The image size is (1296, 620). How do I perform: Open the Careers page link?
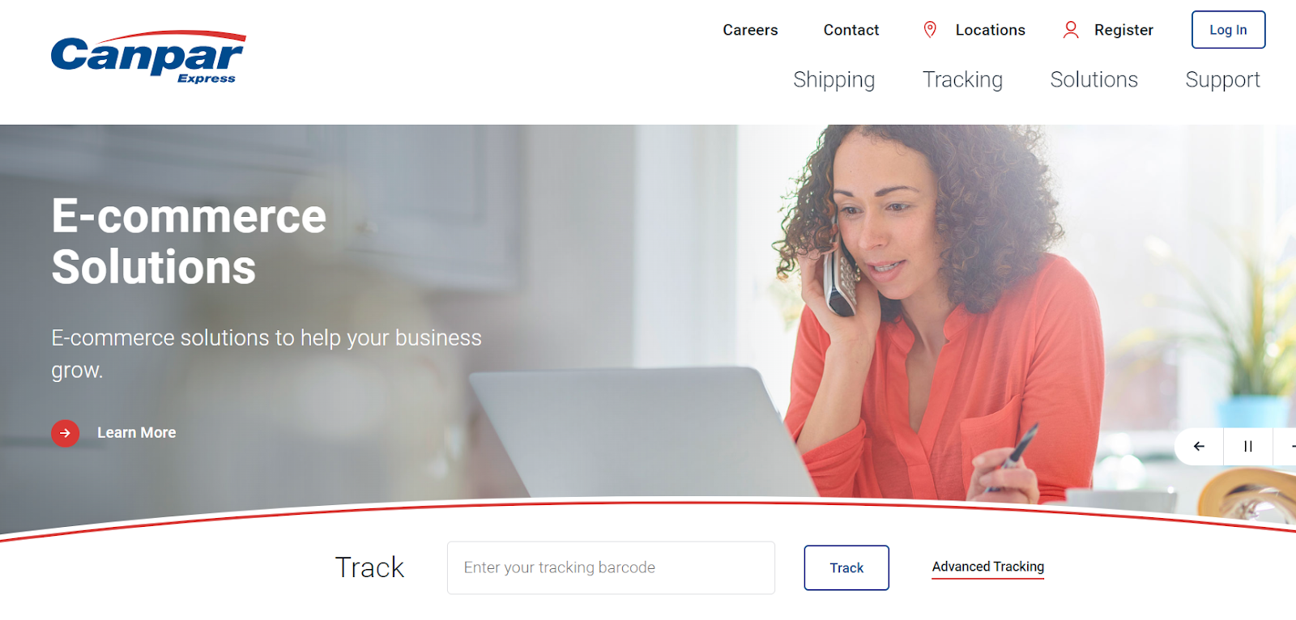click(x=750, y=30)
